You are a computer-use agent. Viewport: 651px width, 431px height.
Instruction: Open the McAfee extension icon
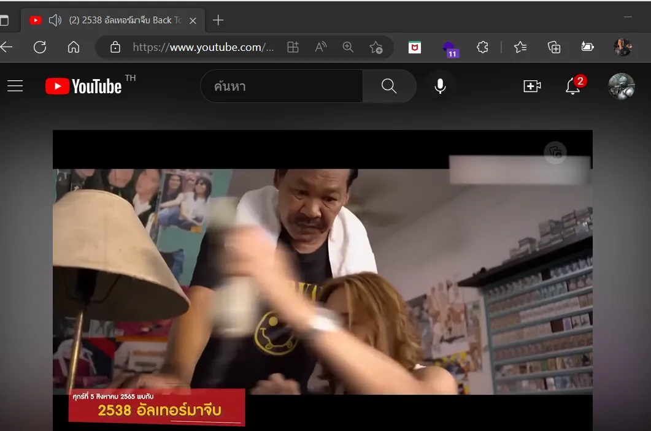click(x=414, y=47)
